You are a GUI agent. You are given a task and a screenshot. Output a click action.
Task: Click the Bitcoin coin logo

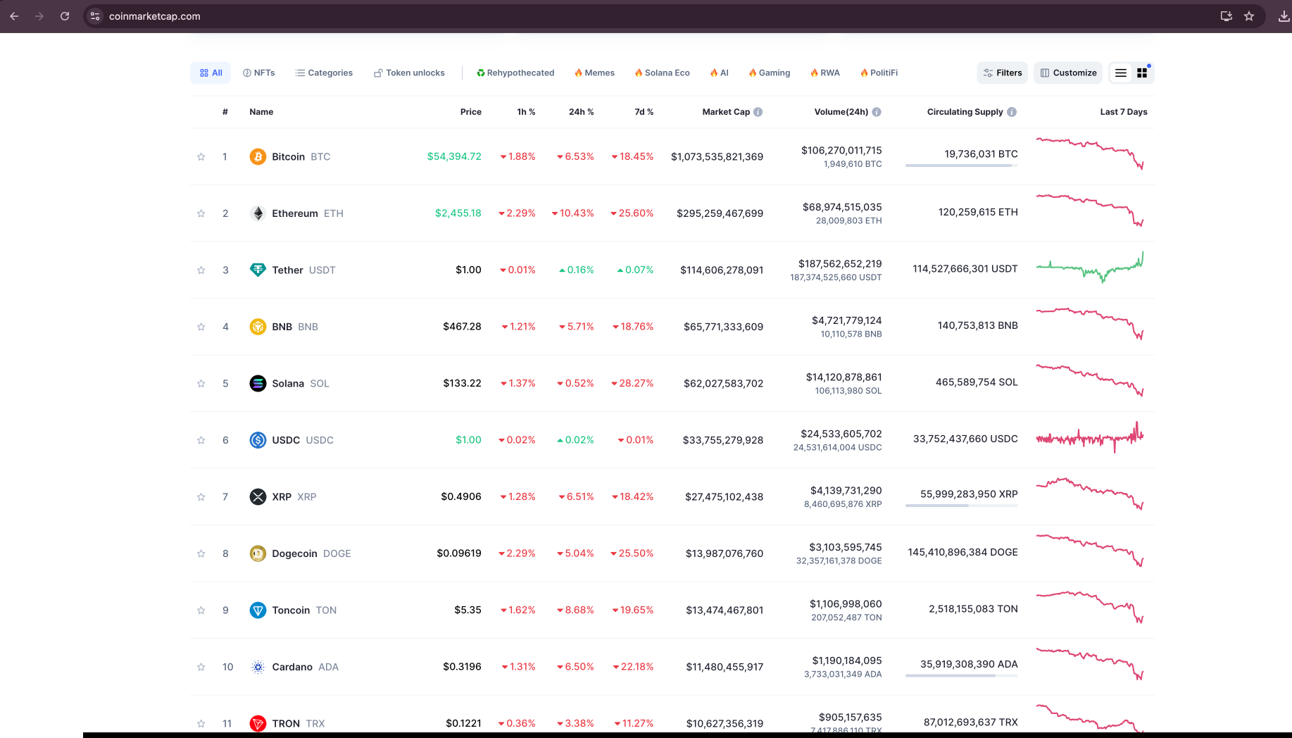[x=258, y=156]
